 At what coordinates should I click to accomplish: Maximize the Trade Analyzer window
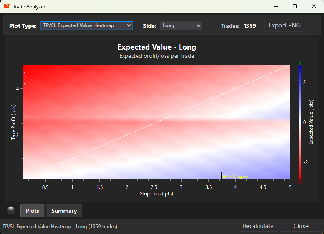pyautogui.click(x=295, y=7)
